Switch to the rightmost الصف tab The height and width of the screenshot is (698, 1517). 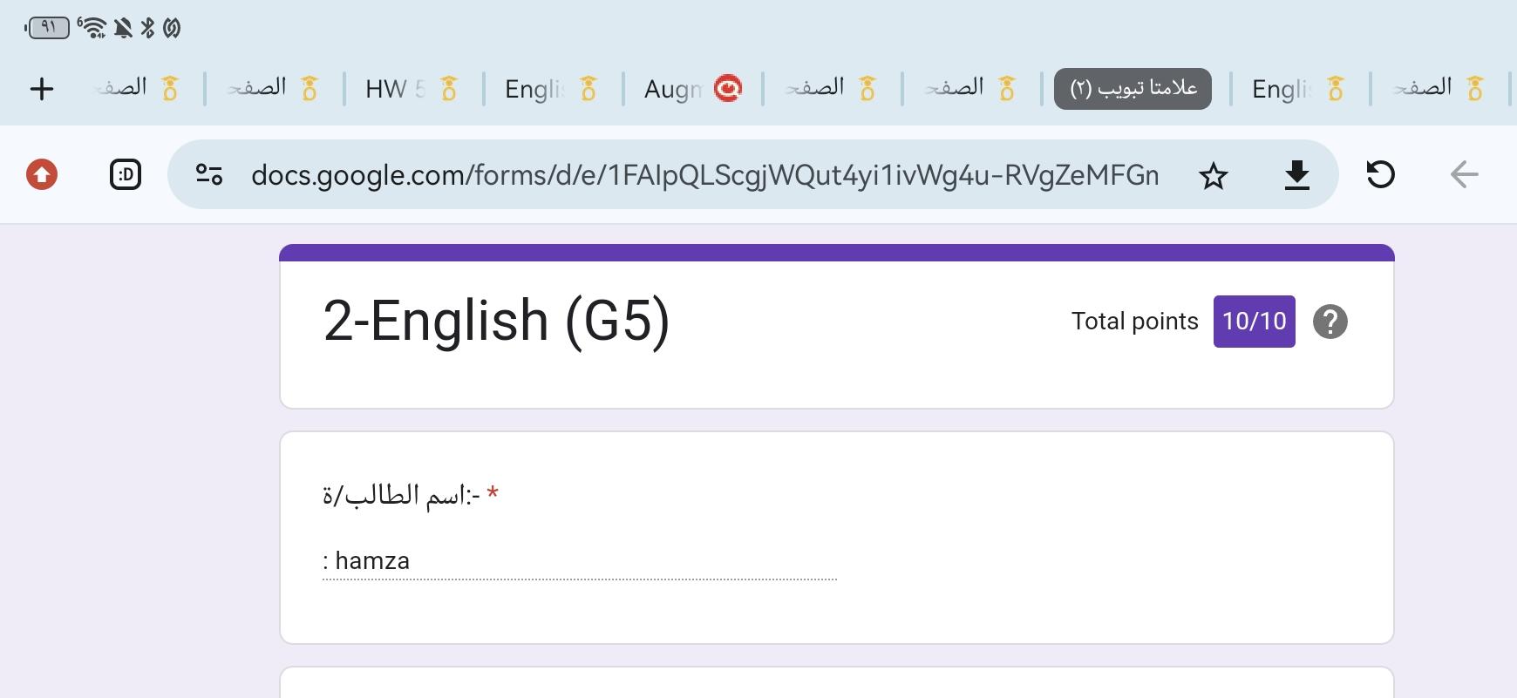[x=1439, y=89]
